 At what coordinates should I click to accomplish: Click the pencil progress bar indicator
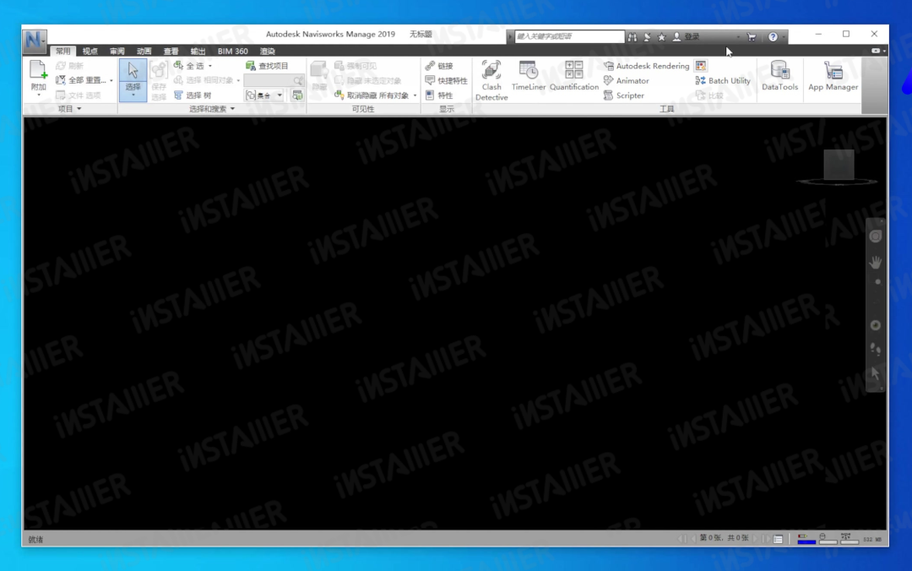coord(806,539)
